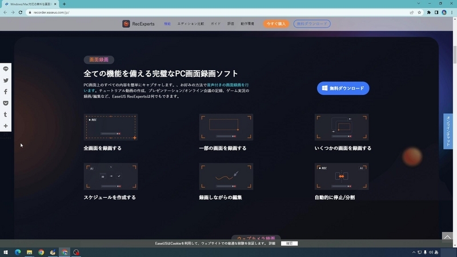Open Chrome three-dot menu
This screenshot has width=457, height=257.
(x=452, y=13)
